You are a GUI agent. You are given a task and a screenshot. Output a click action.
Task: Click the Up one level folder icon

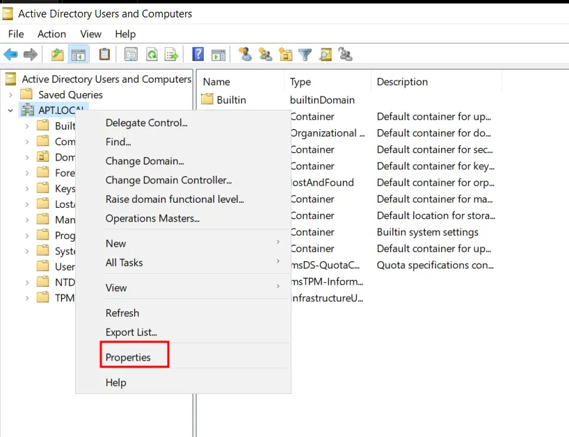click(57, 55)
